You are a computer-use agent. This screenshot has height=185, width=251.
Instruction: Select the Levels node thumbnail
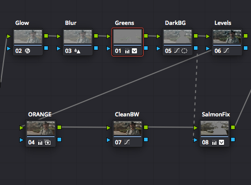pos(227,37)
